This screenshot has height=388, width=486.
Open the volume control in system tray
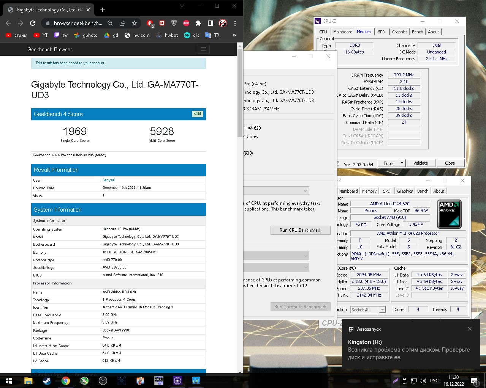(423, 380)
